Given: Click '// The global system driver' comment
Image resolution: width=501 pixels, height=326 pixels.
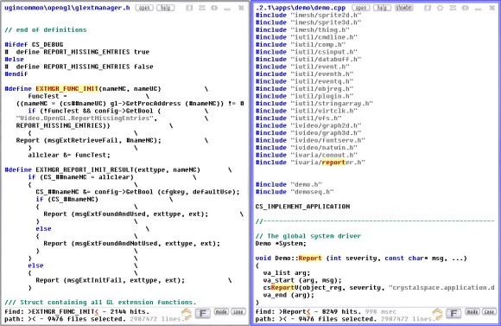Looking at the screenshot, I should tap(308, 236).
